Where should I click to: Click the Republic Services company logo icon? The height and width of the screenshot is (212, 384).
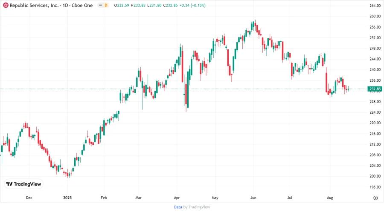tap(6, 5)
